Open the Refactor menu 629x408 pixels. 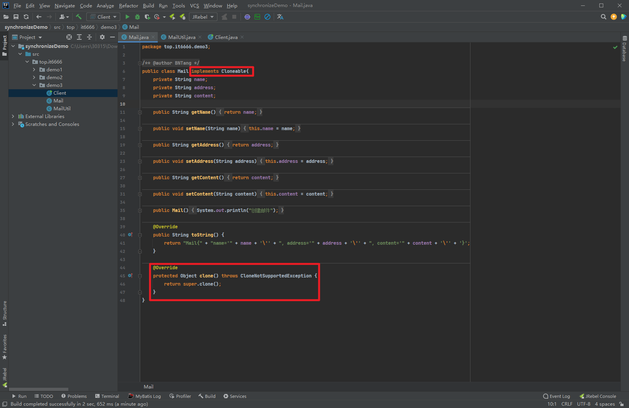[128, 5]
